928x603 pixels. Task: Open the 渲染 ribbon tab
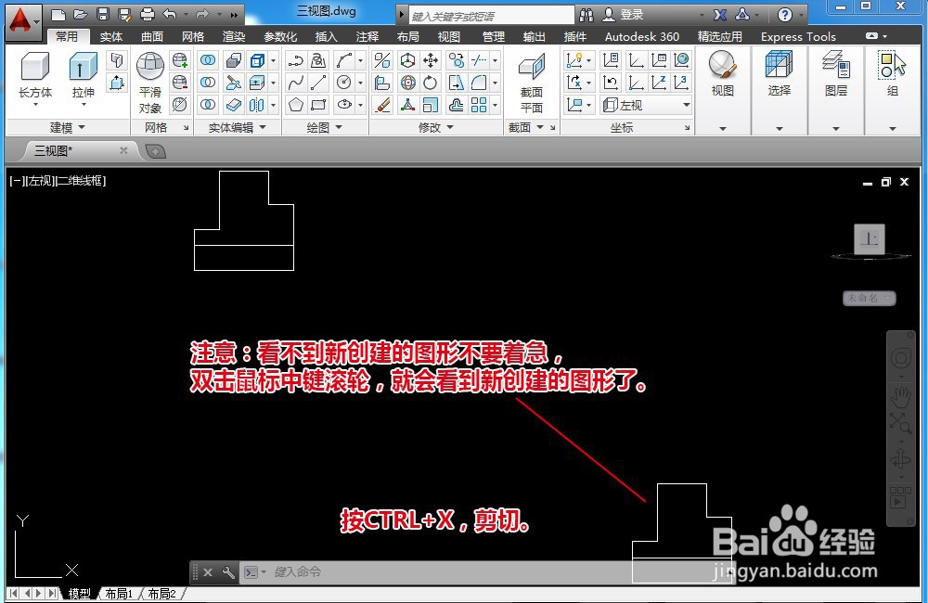(x=233, y=37)
